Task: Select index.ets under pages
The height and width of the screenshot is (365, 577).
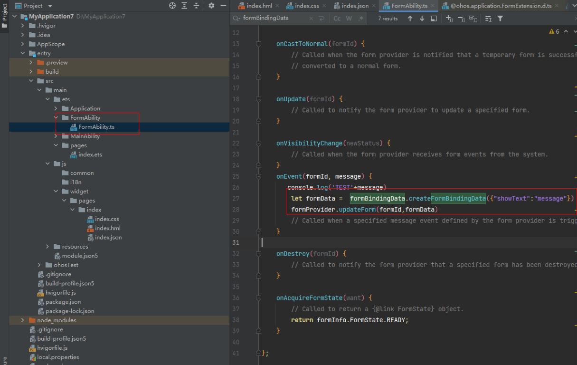Action: pos(90,154)
